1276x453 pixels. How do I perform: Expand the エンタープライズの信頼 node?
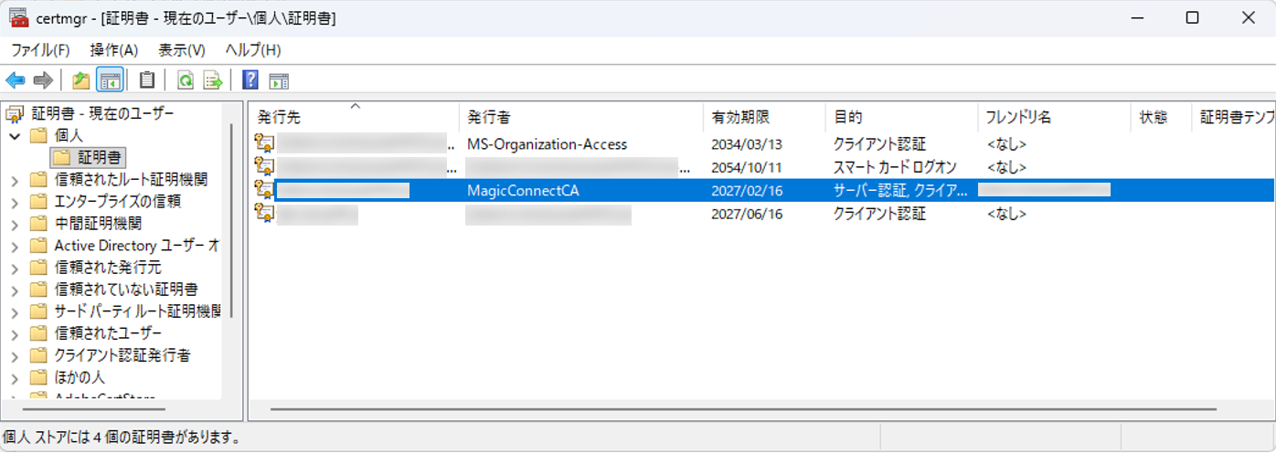14,202
